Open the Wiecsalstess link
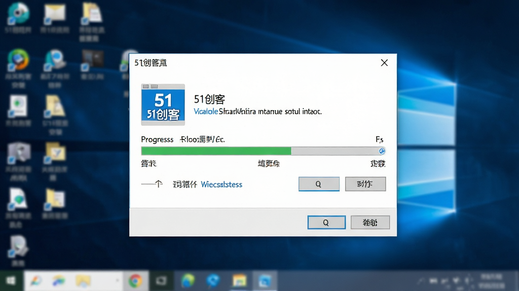Viewport: 519px width, 291px height. pos(221,184)
